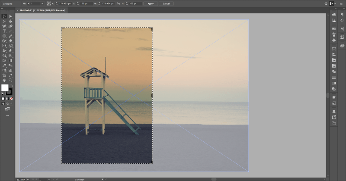The image size is (346, 181).
Task: Select the Blend tool
Action: (x=10, y=66)
